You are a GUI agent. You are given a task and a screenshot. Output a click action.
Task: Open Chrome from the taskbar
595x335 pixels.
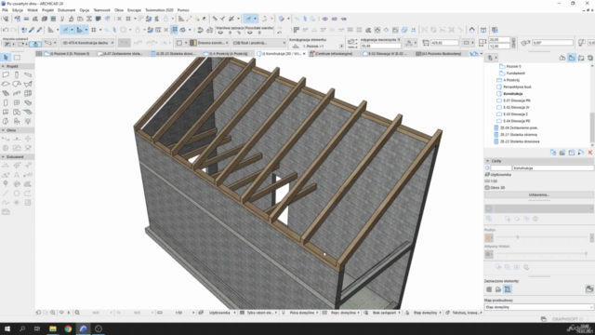point(68,328)
